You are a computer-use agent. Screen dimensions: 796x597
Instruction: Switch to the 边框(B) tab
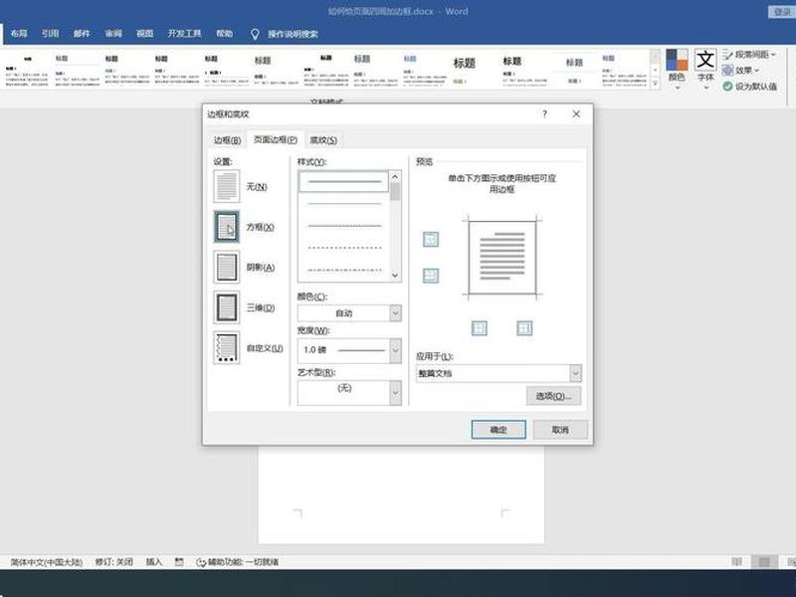pos(227,140)
